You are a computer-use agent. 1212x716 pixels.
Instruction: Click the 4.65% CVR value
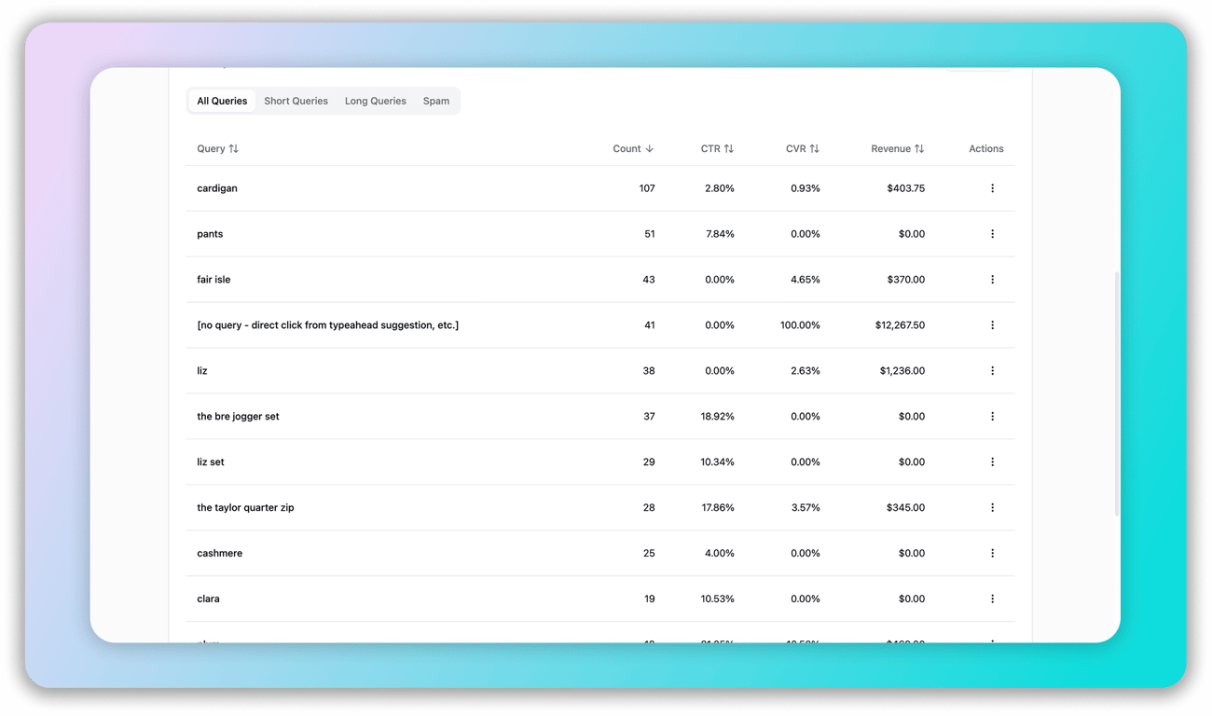point(806,280)
